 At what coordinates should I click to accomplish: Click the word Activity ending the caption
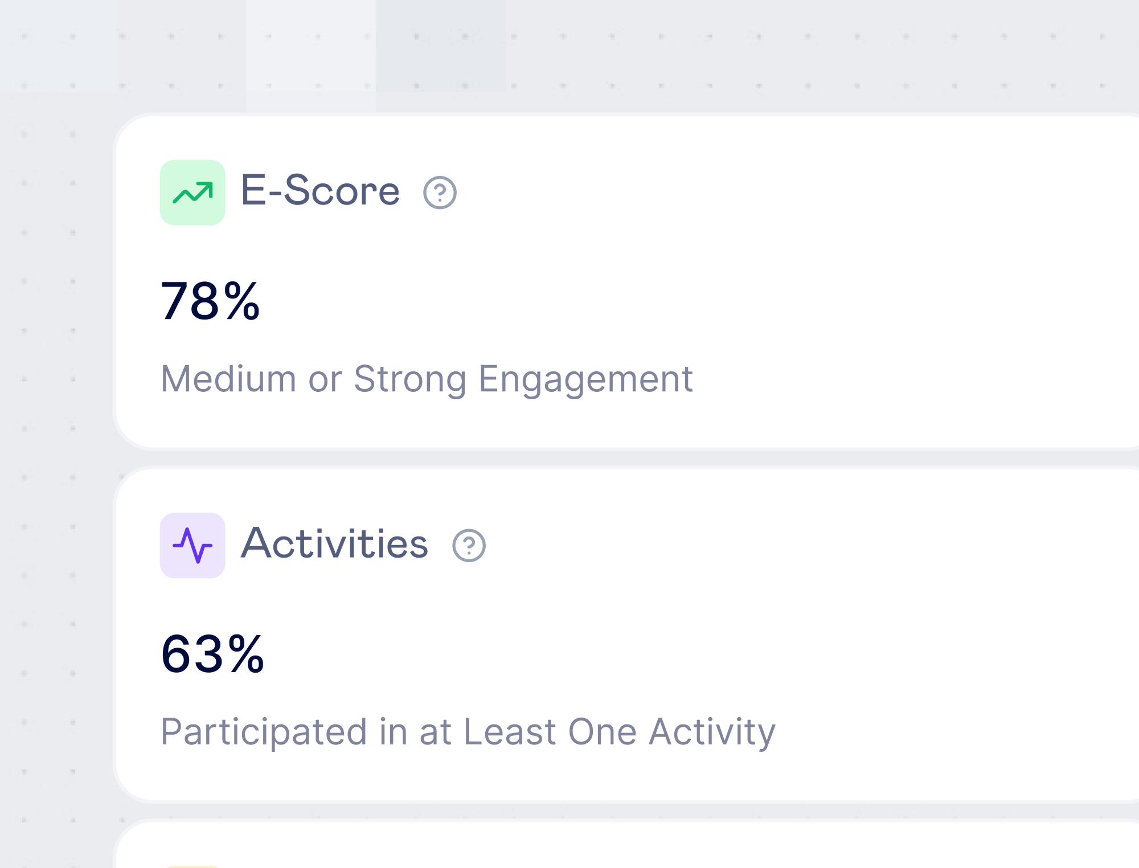click(712, 732)
